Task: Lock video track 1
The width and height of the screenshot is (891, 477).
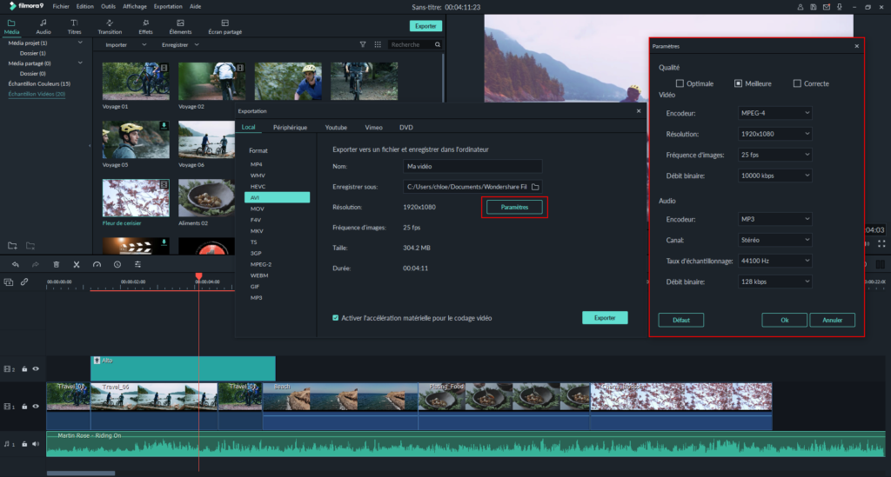Action: 24,407
